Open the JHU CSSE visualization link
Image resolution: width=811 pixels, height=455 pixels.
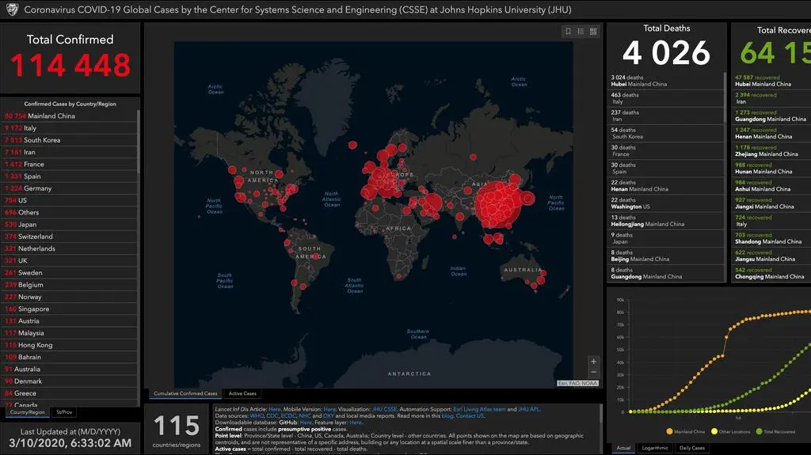click(384, 409)
